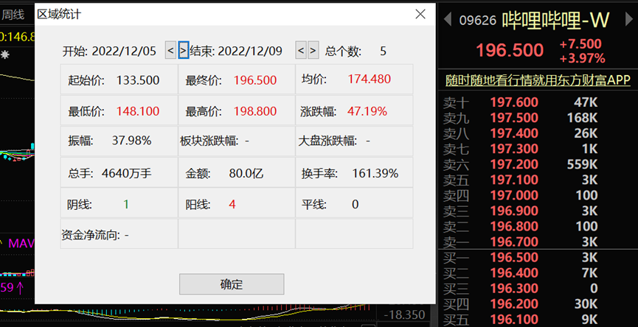This screenshot has height=327, width=638.
Task: Click the stock name 哔哩哔哩-W
Action: click(x=556, y=19)
